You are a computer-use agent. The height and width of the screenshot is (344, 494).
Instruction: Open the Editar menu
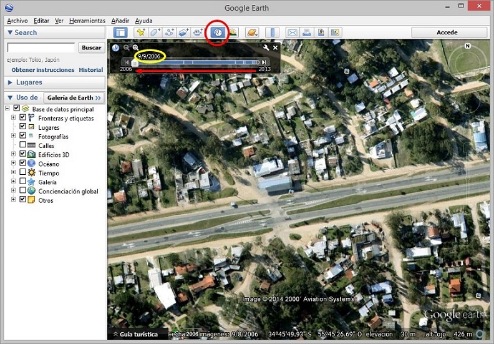(x=41, y=21)
